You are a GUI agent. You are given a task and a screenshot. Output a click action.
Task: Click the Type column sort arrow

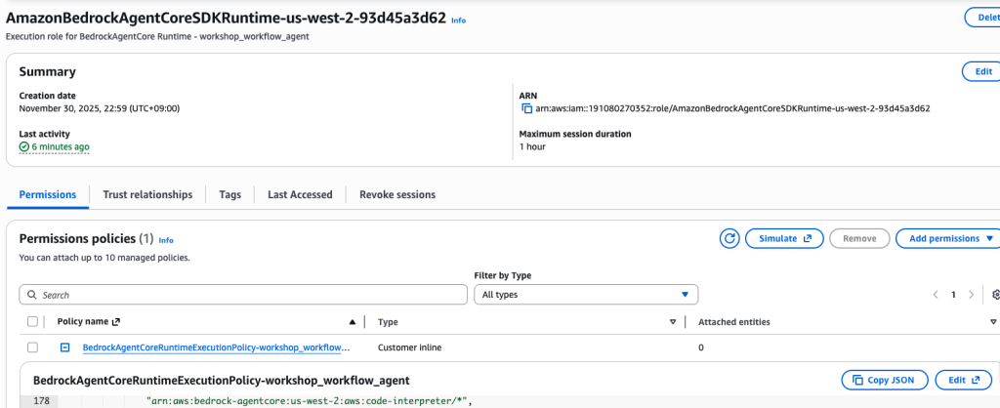coord(673,322)
